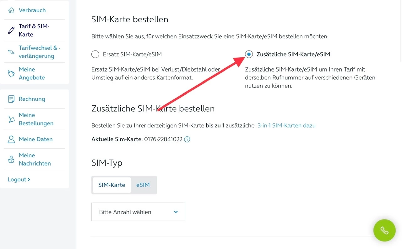The height and width of the screenshot is (249, 402).
Task: Click the pencil icon for Tarif & SIM-Karte
Action: point(11,30)
